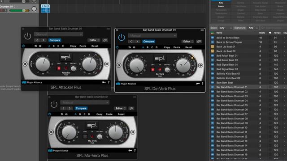Click Plugin Alliance logo in Mo-Verb Plus
Image resolution: width=287 pixels, height=161 pixels.
(x=58, y=151)
